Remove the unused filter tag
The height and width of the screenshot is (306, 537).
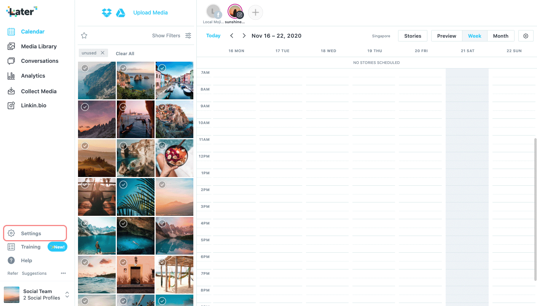[x=102, y=53]
